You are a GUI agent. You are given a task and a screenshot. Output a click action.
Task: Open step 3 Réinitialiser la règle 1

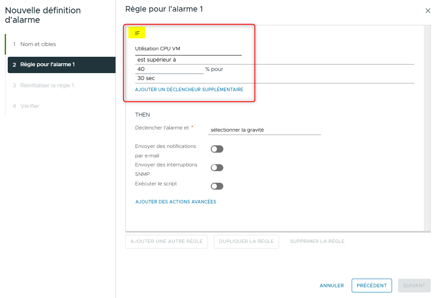47,86
